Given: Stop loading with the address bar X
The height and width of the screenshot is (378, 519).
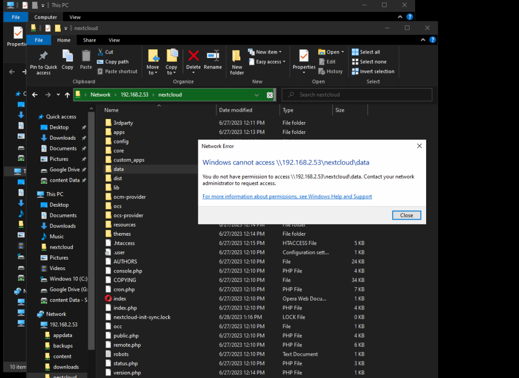Looking at the screenshot, I should click(270, 95).
